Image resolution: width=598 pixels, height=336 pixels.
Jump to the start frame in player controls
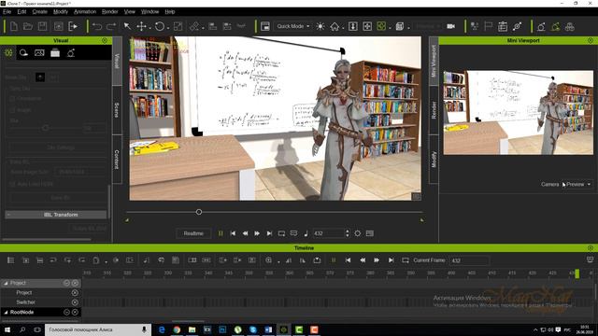233,233
